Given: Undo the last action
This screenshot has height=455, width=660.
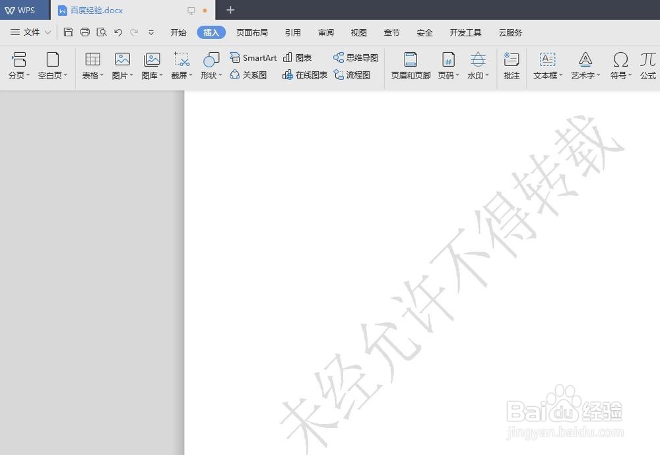Looking at the screenshot, I should 118,32.
